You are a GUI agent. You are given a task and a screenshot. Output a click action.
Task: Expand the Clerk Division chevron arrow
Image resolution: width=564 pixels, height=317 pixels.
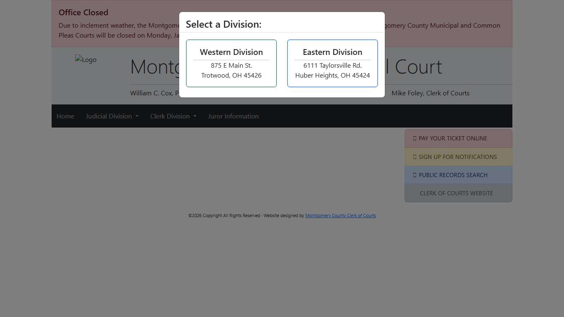pyautogui.click(x=194, y=116)
